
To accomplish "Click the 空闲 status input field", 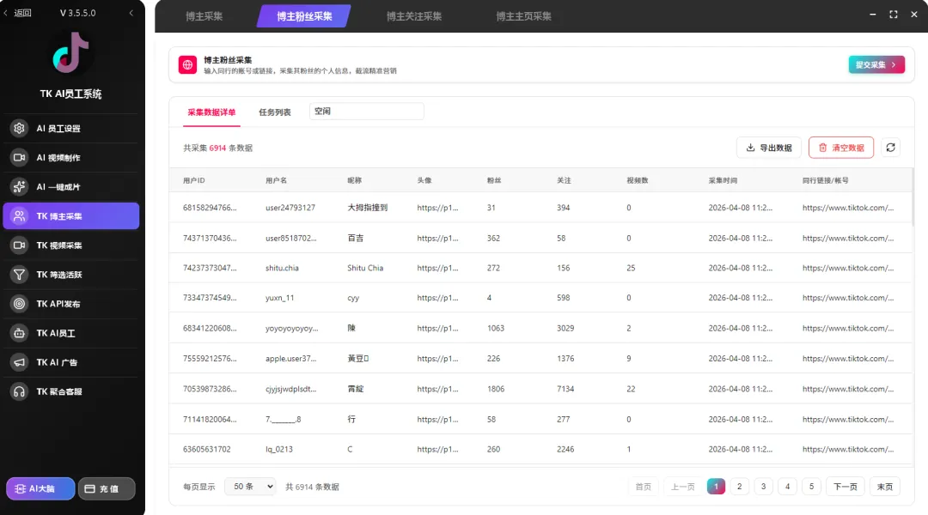I will [366, 111].
